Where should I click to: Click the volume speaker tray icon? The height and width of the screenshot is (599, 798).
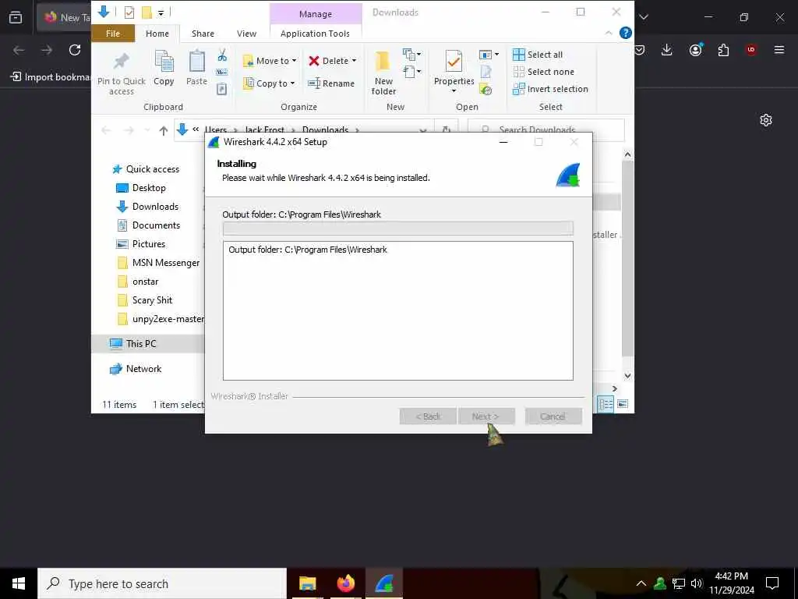696,583
